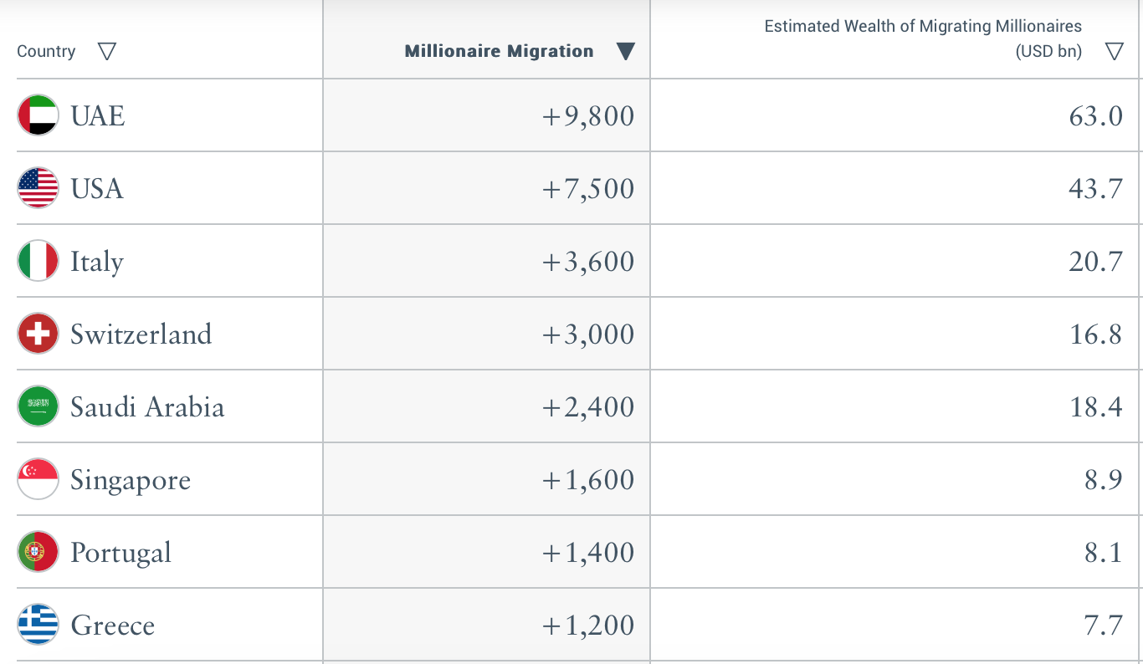Image resolution: width=1143 pixels, height=664 pixels.
Task: Toggle Millionaire Migration sort arrow
Action: tap(625, 52)
